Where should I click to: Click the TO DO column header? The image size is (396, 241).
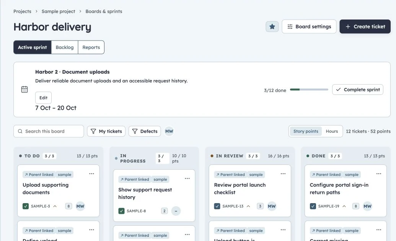pyautogui.click(x=32, y=156)
